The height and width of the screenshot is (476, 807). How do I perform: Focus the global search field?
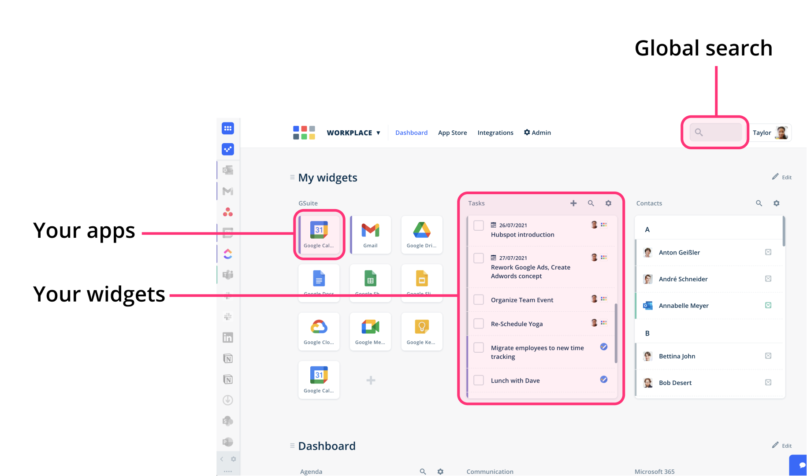click(x=716, y=132)
